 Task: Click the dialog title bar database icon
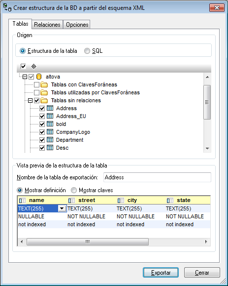click(7, 8)
